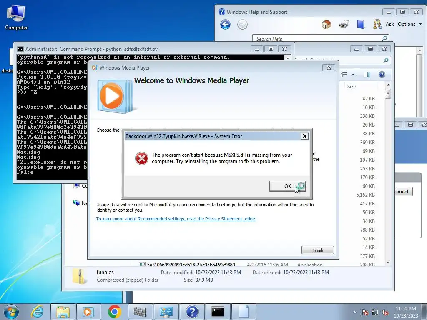Click the 417 KB size entry
This screenshot has width=427, height=320.
pyautogui.click(x=367, y=203)
